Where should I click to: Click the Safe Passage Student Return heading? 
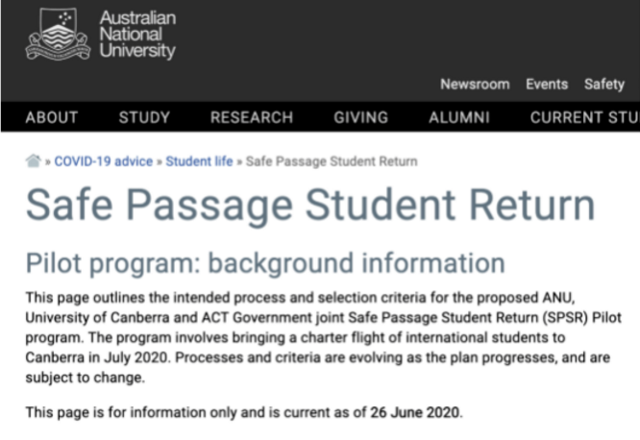(310, 206)
